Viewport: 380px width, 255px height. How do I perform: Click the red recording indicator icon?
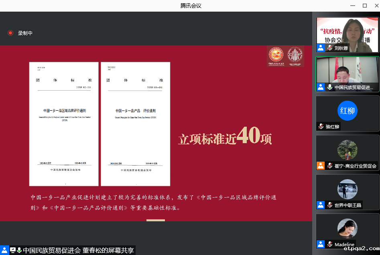10,33
